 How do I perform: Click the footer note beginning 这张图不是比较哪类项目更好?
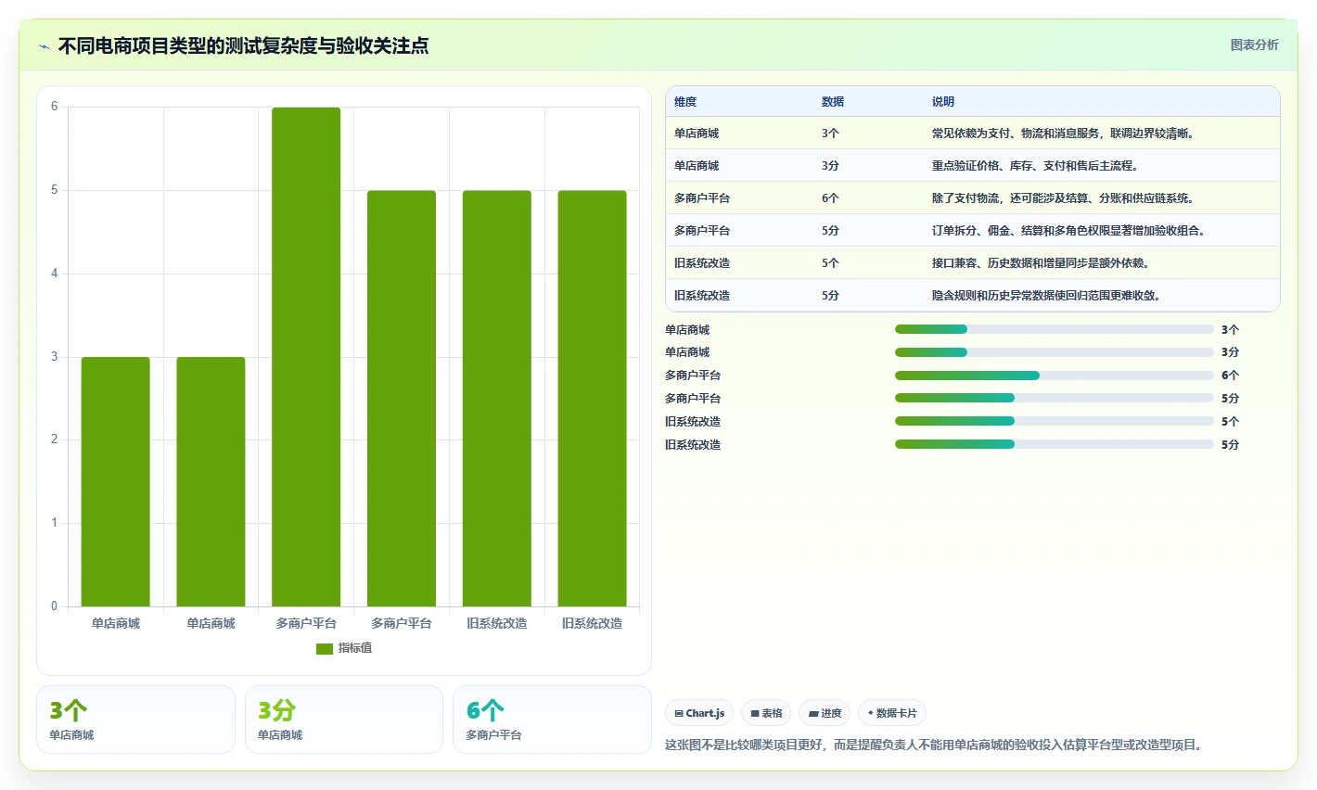[936, 745]
